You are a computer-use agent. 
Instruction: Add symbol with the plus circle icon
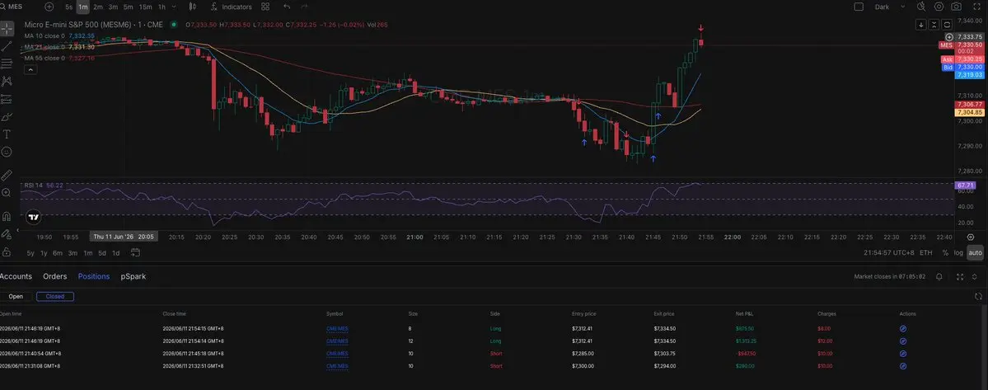pos(49,7)
